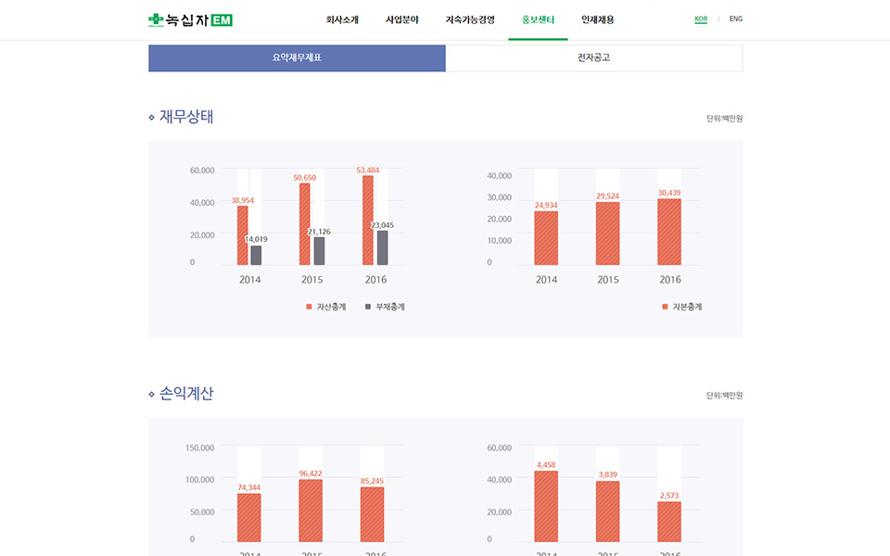Image resolution: width=890 pixels, height=556 pixels.
Task: Open the 인재채용 menu
Action: pyautogui.click(x=597, y=19)
